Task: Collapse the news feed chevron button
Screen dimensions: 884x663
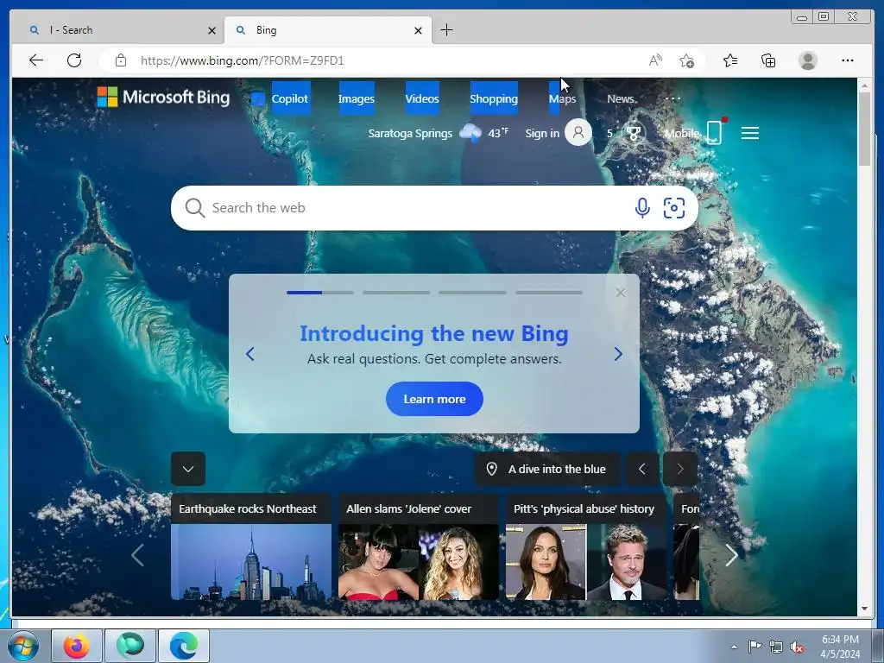Action: click(188, 469)
